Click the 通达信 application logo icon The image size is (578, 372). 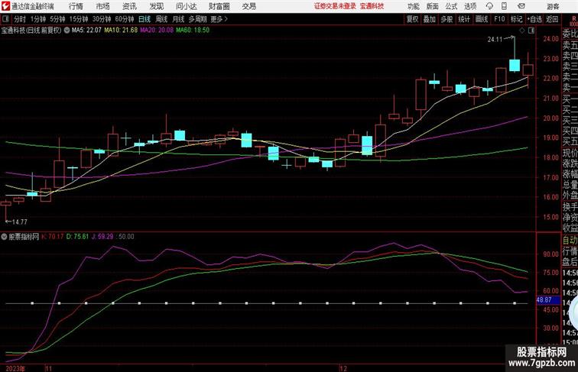pos(5,6)
